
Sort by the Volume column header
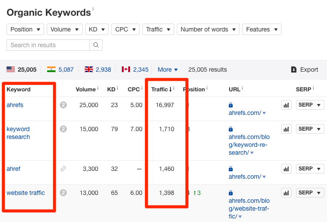86,90
